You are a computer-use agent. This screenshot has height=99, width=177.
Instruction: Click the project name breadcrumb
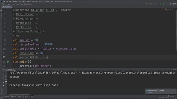pos(6,4)
